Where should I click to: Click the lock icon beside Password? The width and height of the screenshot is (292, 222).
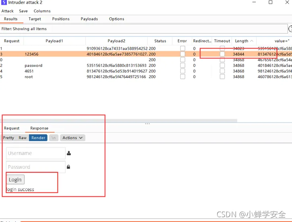point(68,167)
